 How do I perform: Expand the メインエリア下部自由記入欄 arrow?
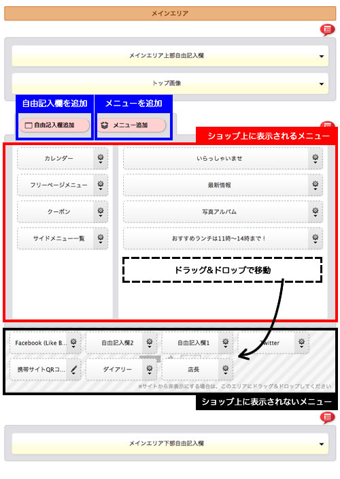(322, 444)
